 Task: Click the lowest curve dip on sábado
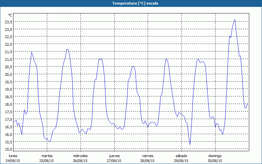pos(190,144)
